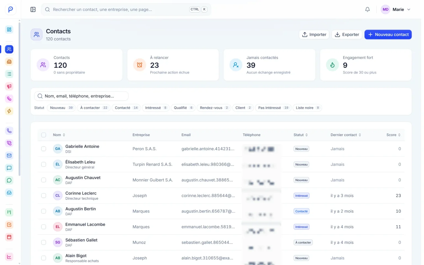
Task: Filter contacts by Nouveau status
Action: [61, 108]
